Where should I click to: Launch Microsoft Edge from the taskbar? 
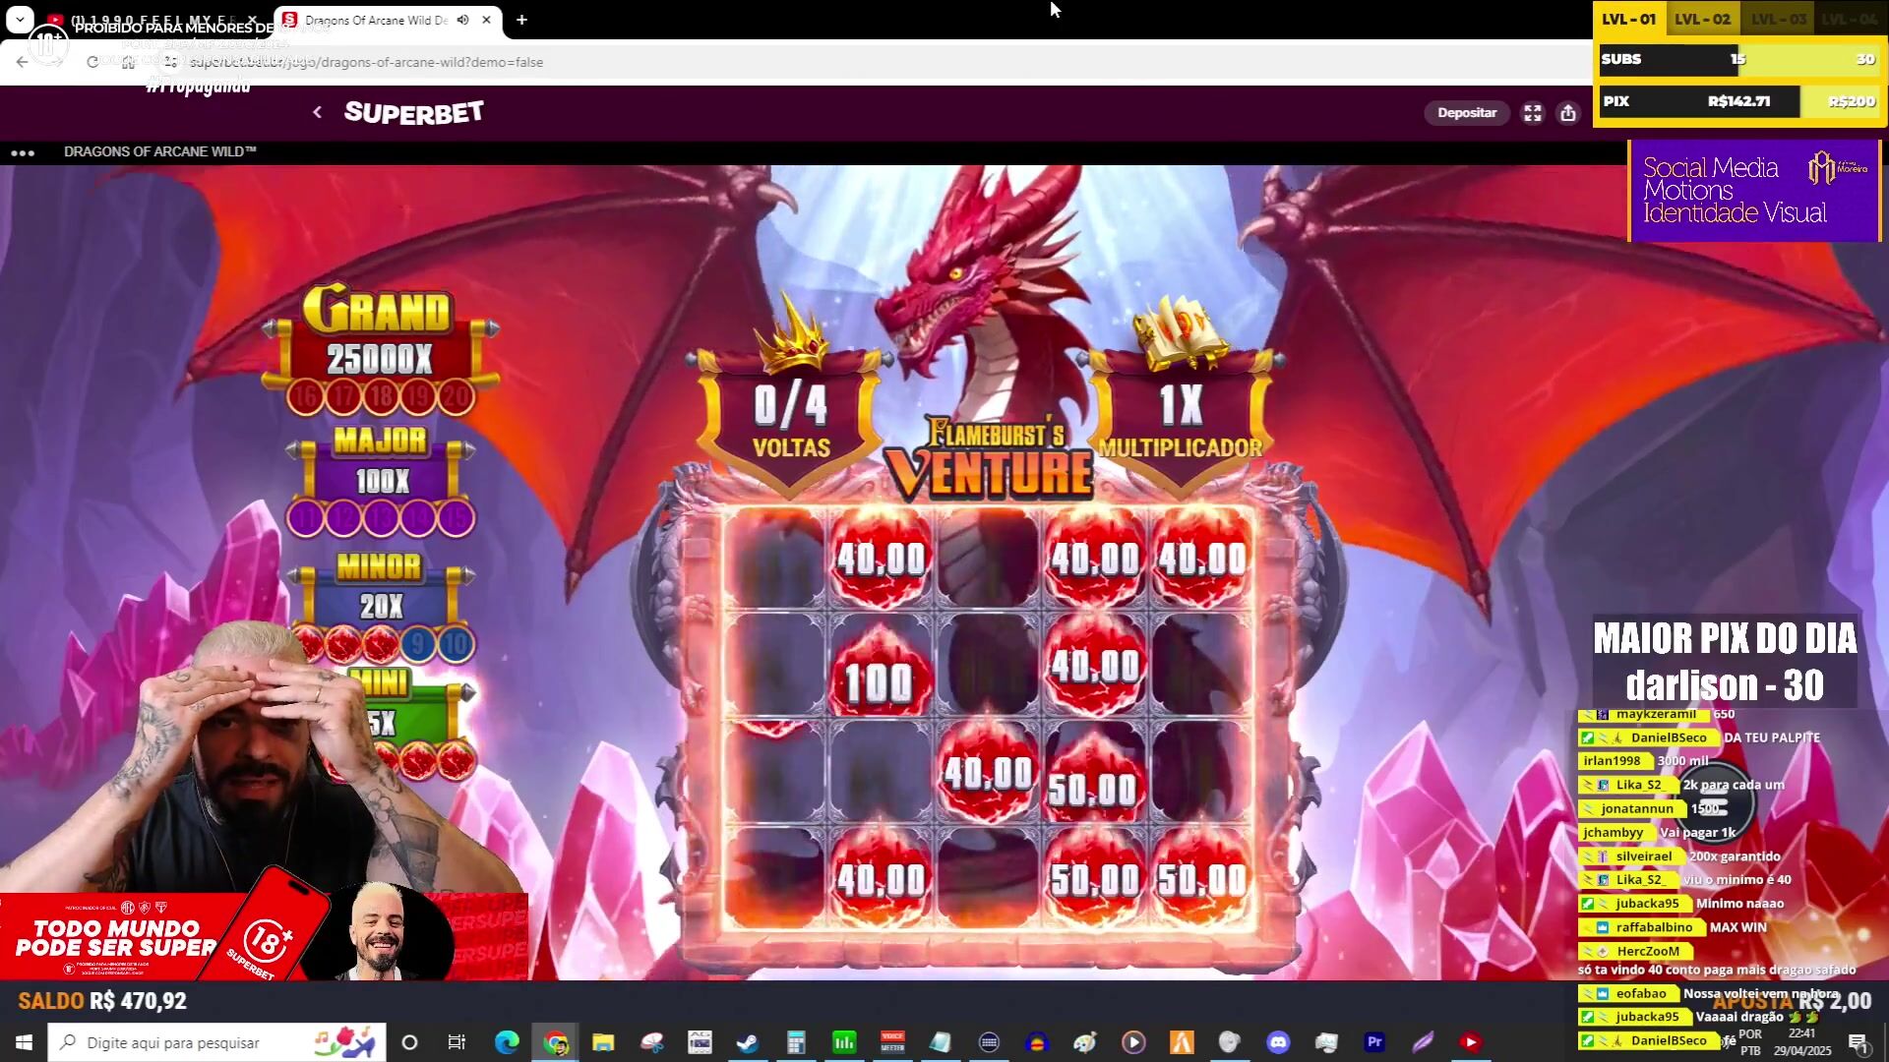tap(507, 1042)
